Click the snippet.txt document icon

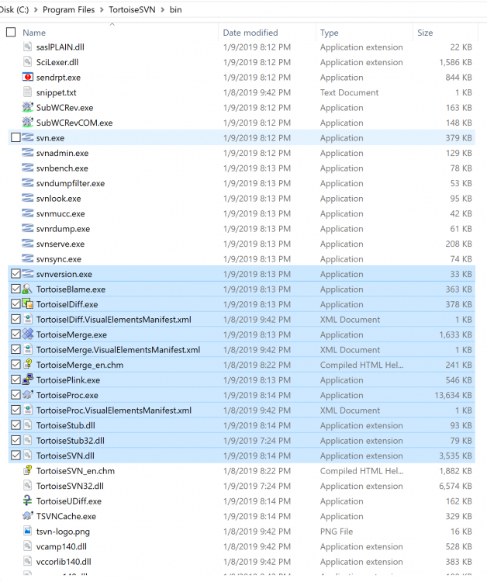click(27, 92)
